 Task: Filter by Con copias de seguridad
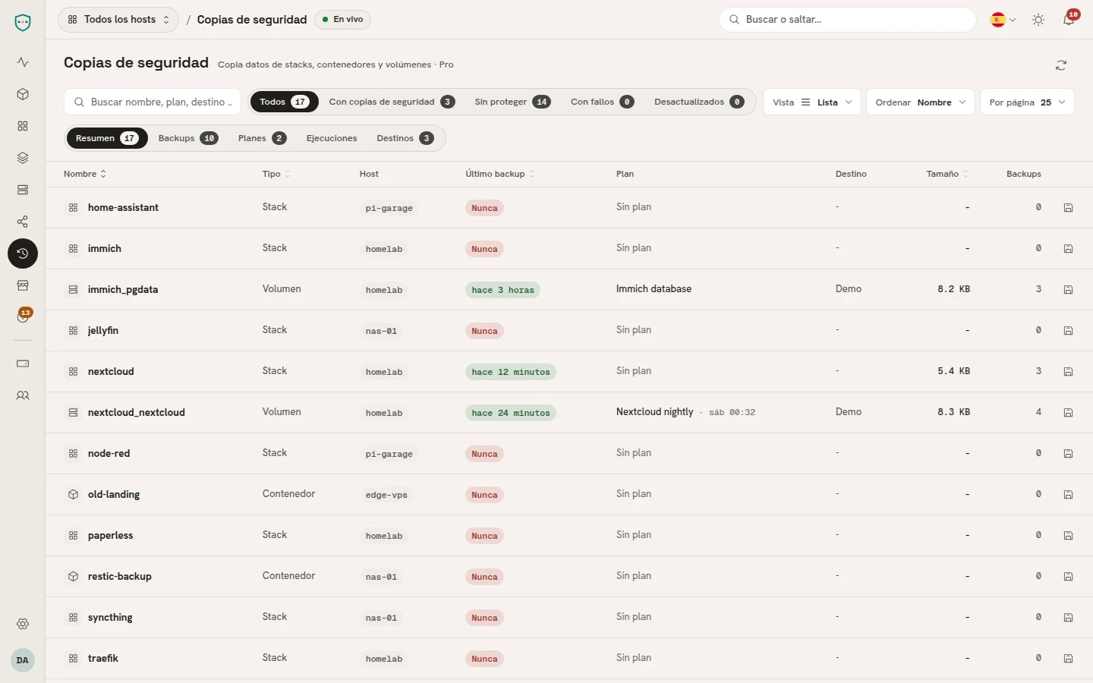click(x=392, y=102)
